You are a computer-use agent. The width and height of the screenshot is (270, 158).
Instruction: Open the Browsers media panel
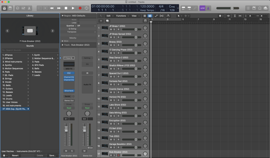(266, 8)
